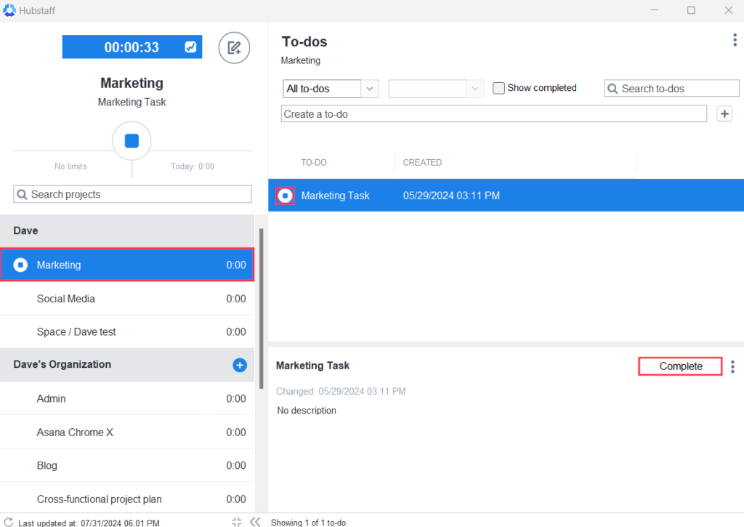Click the Hubstaff logo in the title bar
Viewport: 744px width, 527px height.
(9, 9)
